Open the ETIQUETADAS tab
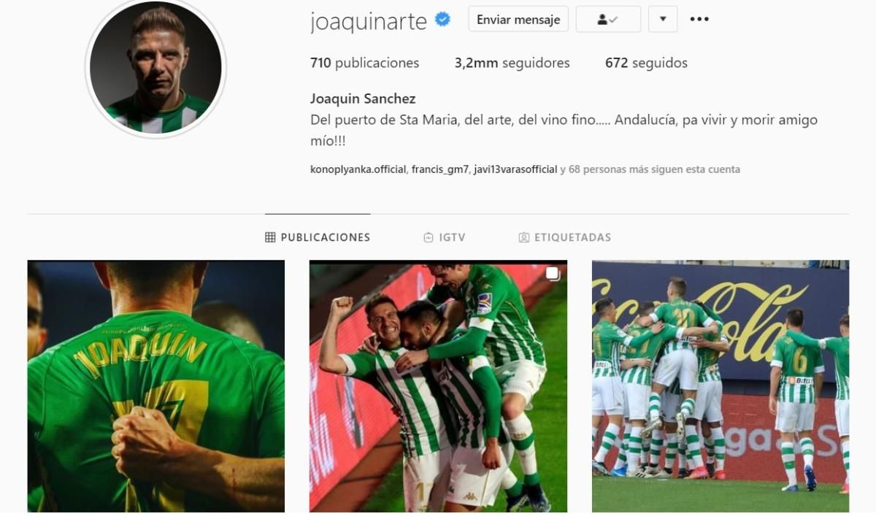The image size is (876, 530). (564, 237)
